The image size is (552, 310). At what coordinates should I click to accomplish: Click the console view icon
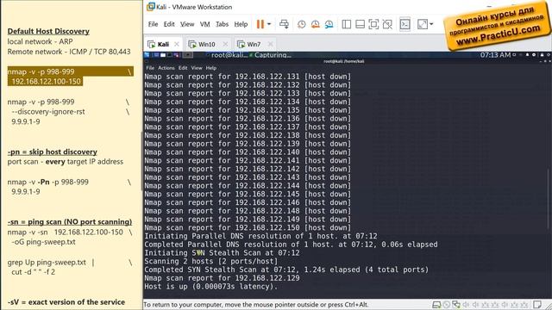tap(405, 24)
